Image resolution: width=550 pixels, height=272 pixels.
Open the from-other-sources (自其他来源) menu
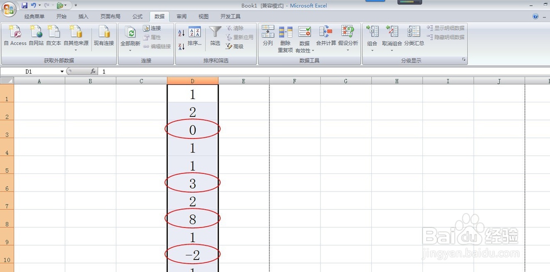coord(76,38)
